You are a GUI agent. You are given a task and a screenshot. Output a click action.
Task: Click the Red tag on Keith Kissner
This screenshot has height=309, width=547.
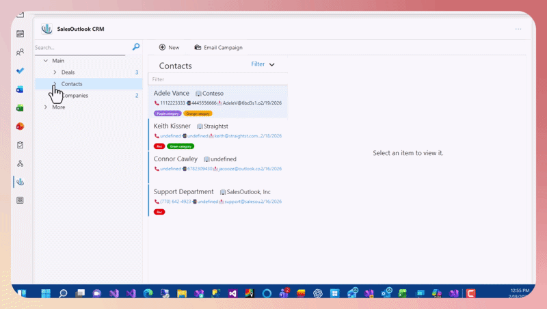pyautogui.click(x=159, y=146)
